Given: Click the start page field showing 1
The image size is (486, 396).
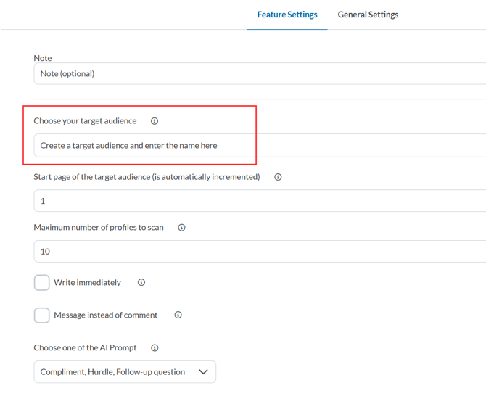Looking at the screenshot, I should [254, 201].
